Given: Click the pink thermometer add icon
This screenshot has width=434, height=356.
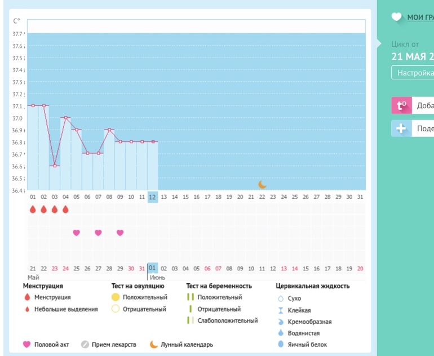Looking at the screenshot, I should pos(401,105).
